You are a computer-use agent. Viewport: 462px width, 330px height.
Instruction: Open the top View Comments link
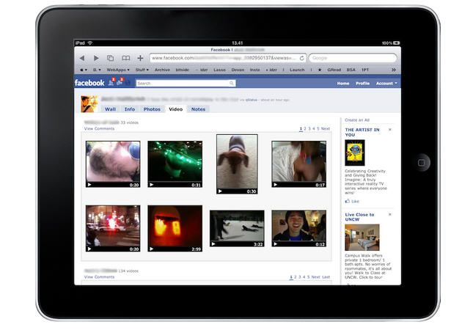tap(99, 128)
